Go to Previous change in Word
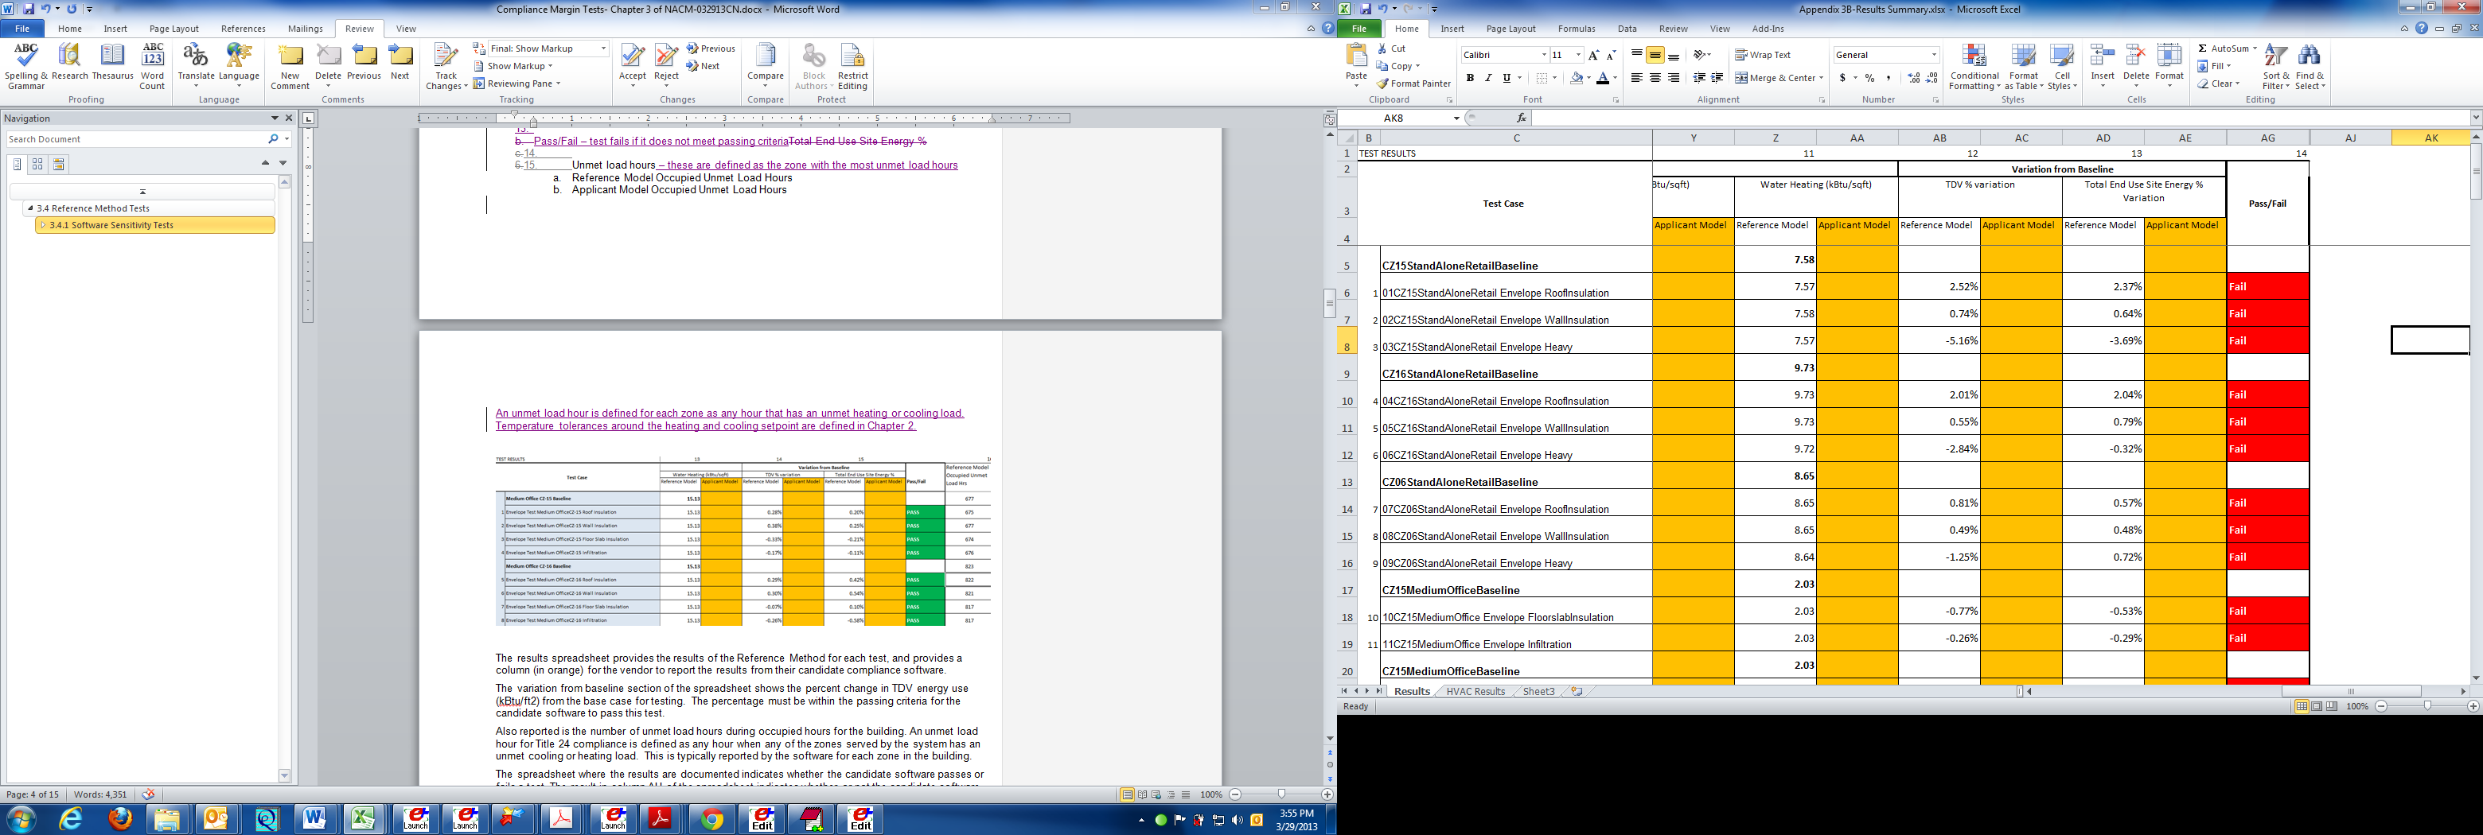Viewport: 2483px width, 835px height. [x=711, y=49]
